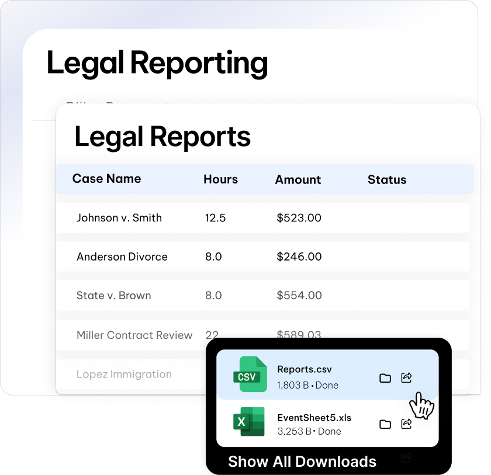Click the Status column header
491x475 pixels.
coord(386,179)
